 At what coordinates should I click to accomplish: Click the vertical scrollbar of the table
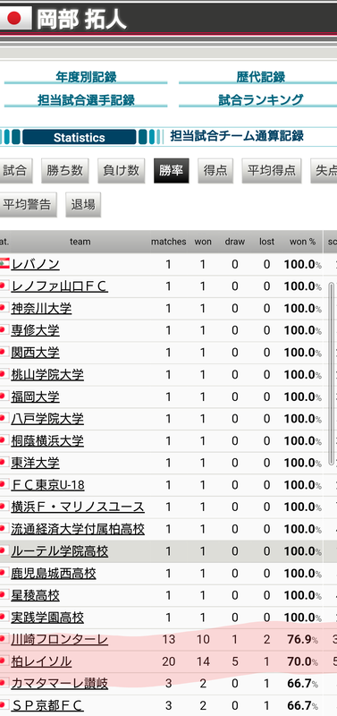[x=331, y=373]
